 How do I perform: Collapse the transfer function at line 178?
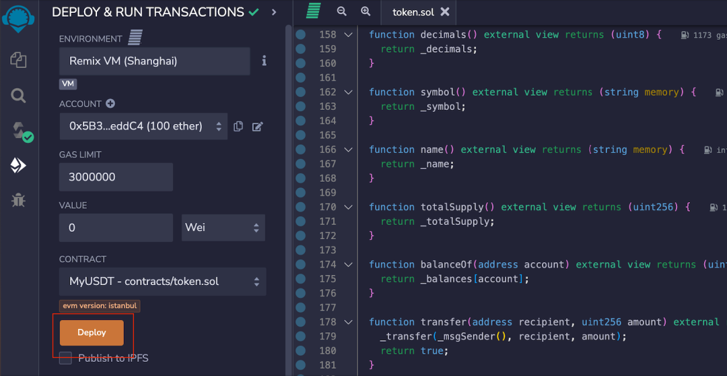coord(348,322)
